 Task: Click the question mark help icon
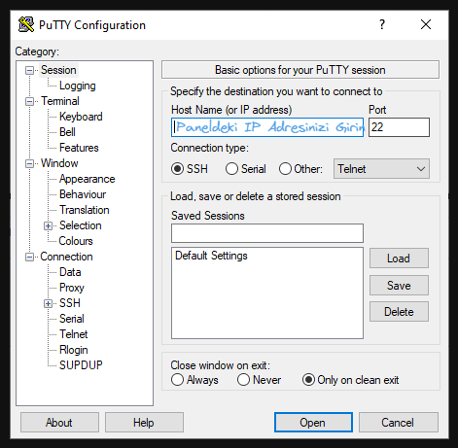(382, 24)
